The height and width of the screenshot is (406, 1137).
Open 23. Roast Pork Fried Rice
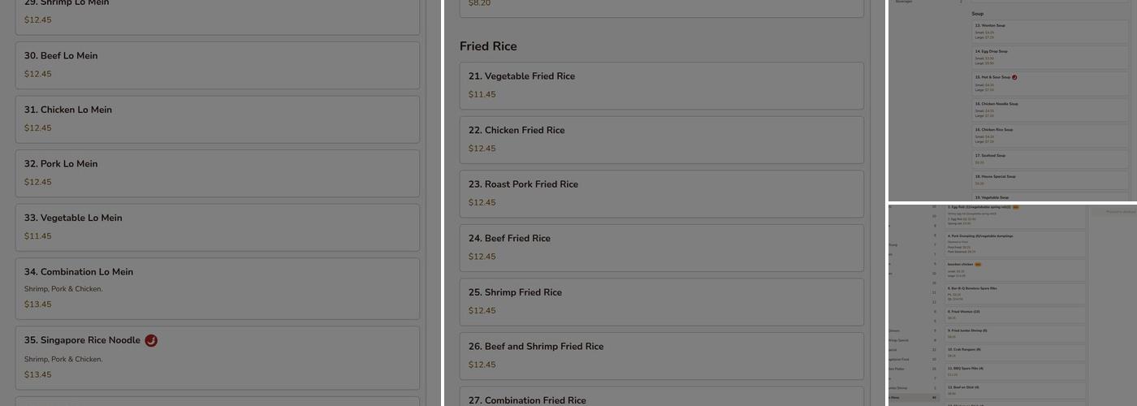point(661,193)
